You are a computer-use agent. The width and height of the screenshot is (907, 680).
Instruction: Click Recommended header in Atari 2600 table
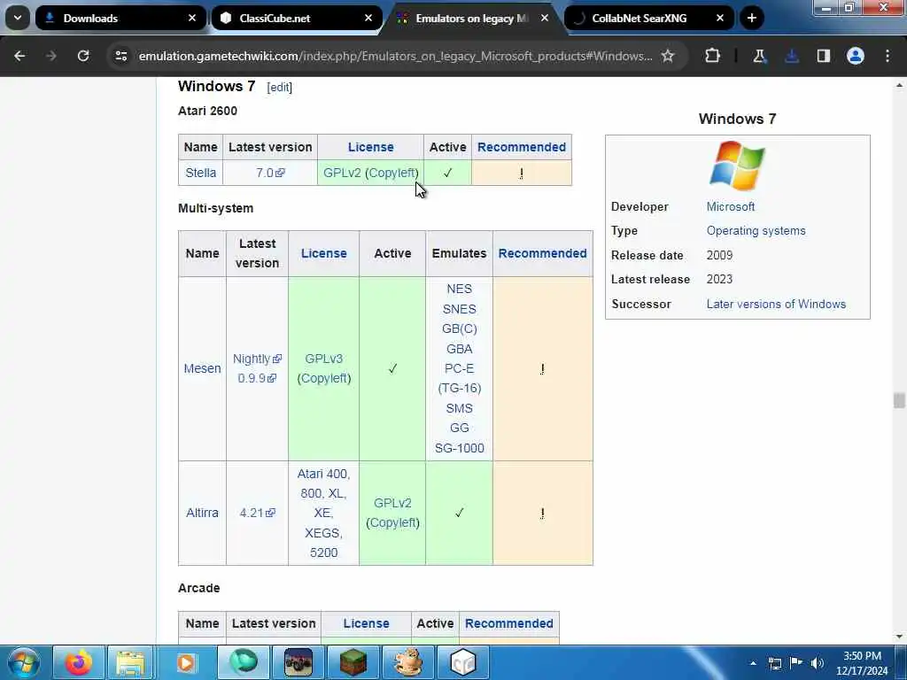(x=522, y=147)
